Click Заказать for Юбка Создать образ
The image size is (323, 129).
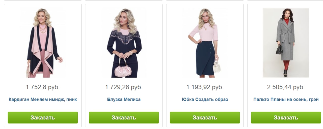tap(205, 118)
